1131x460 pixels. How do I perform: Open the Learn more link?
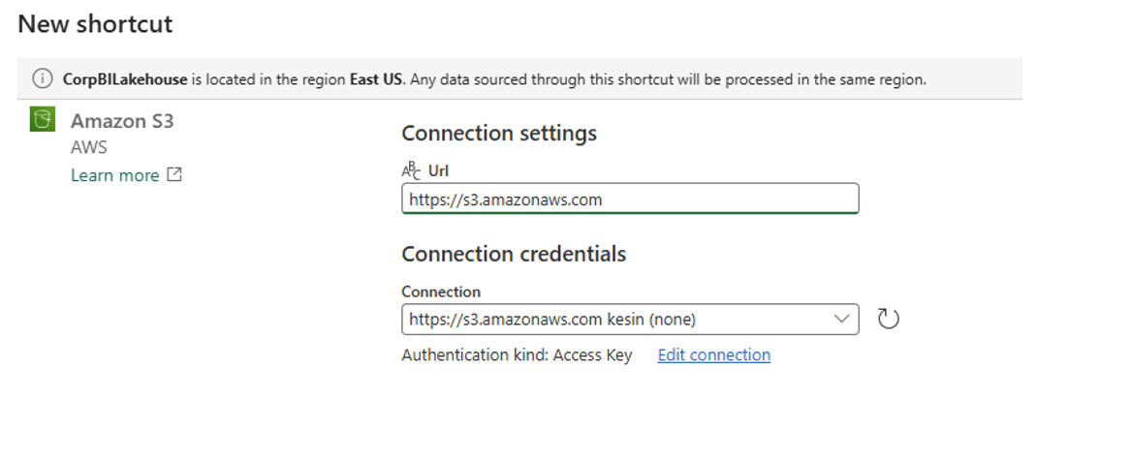tap(114, 175)
